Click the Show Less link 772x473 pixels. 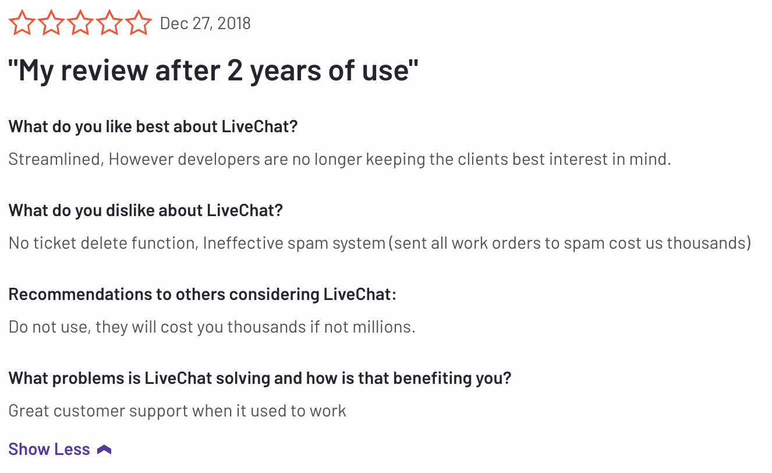(49, 449)
